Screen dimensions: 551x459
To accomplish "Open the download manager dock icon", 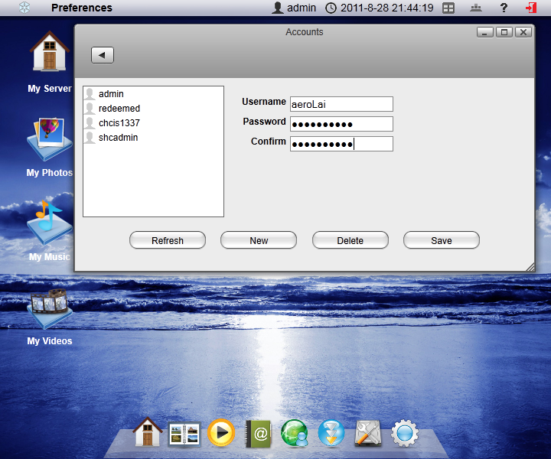I will coord(331,434).
